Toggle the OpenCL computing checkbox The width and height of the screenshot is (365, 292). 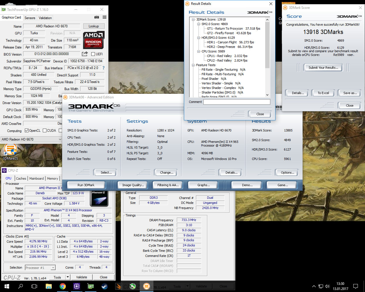[27, 131]
